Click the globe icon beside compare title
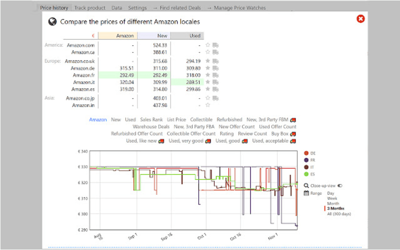The width and height of the screenshot is (400, 250). click(x=52, y=21)
